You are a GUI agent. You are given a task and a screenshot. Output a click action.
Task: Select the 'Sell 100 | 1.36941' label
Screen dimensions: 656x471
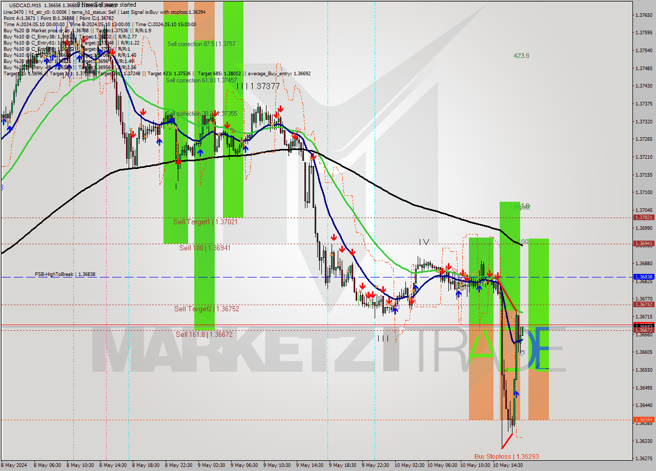205,248
